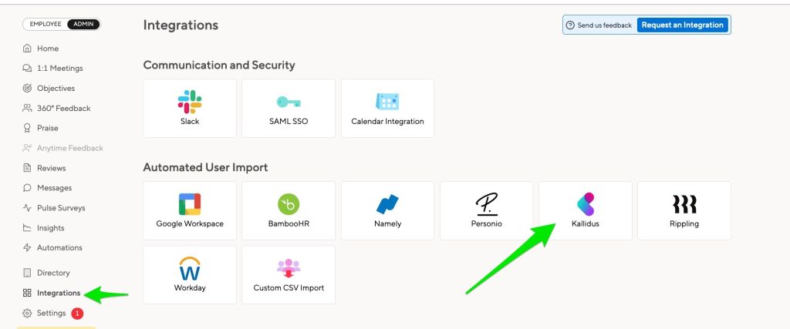790x329 pixels.
Task: Open the Google Workspace integration
Action: [x=190, y=210]
